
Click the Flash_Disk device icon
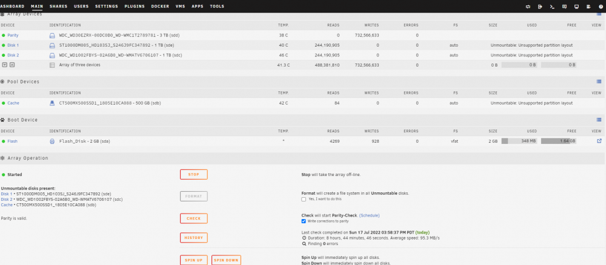[52, 142]
